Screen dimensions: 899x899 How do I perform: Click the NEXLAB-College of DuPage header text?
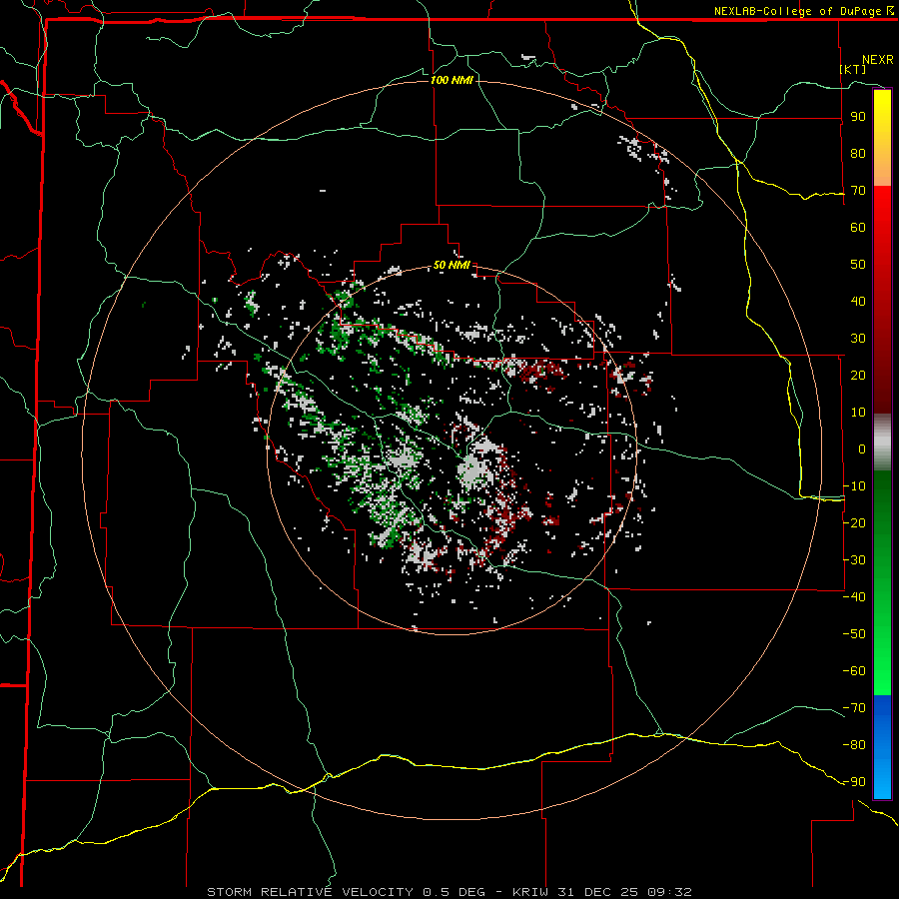(x=803, y=11)
